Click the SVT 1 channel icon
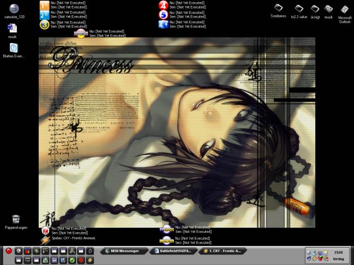354x265 pixels. [45, 5]
